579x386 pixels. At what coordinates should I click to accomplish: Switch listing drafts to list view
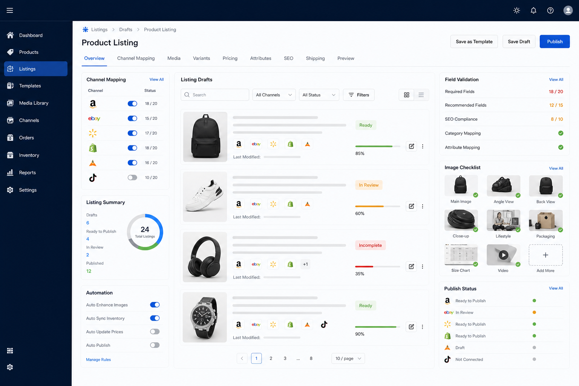pyautogui.click(x=421, y=95)
